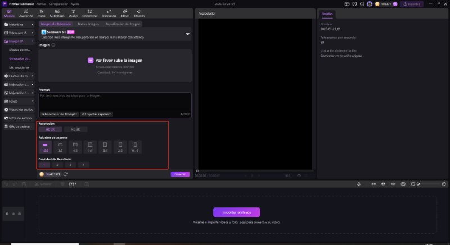This screenshot has height=245, width=450.
Task: Click into the Prompt text field
Action: (115, 101)
